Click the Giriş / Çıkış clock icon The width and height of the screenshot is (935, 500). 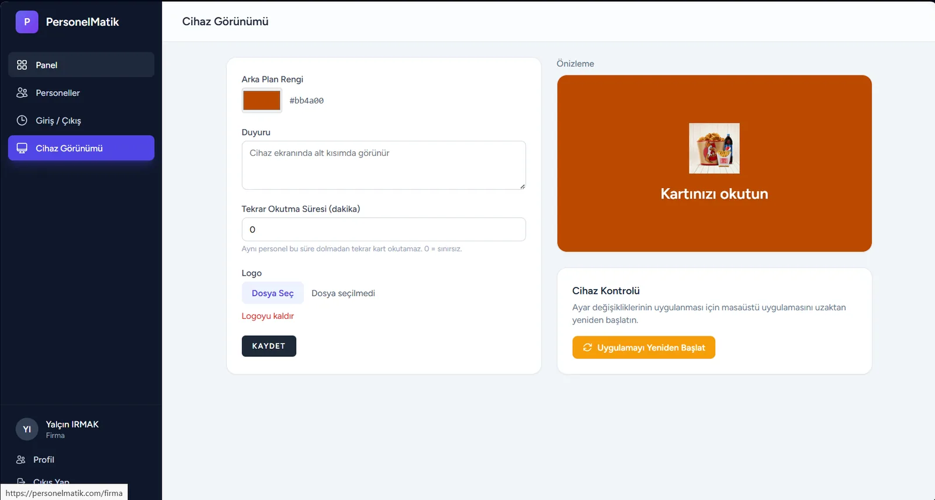(x=22, y=120)
